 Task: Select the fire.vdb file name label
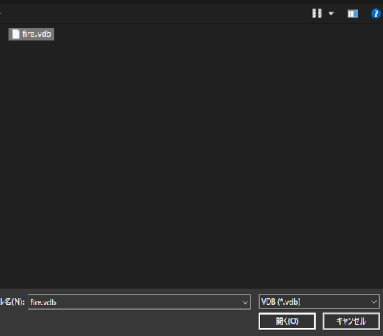tap(37, 34)
